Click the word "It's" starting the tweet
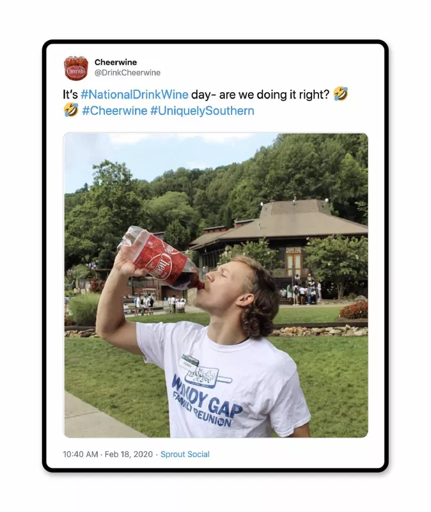 tap(70, 95)
